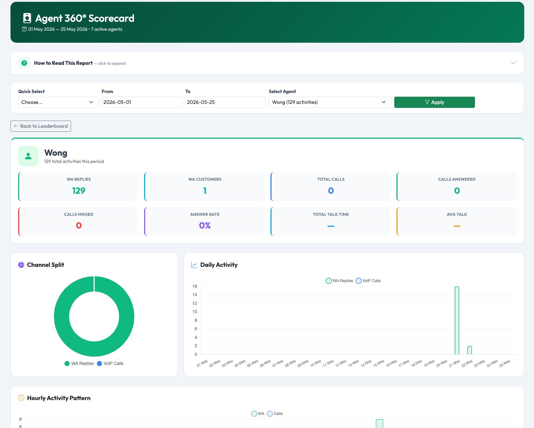
Task: Click the scorecard badge icon in header
Action: point(27,18)
